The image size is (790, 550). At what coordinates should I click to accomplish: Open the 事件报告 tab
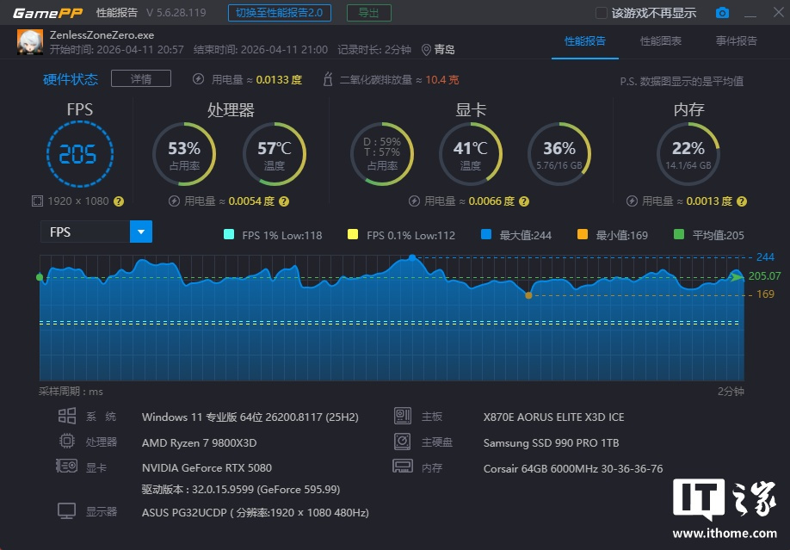[736, 40]
